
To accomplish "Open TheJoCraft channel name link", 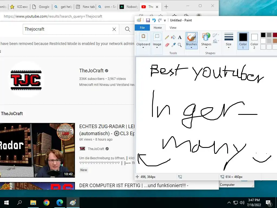I will [x=91, y=71].
